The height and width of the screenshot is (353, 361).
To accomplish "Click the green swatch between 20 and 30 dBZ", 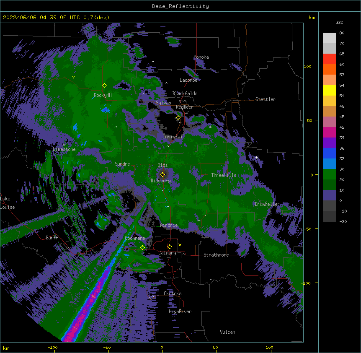I will tap(329, 174).
